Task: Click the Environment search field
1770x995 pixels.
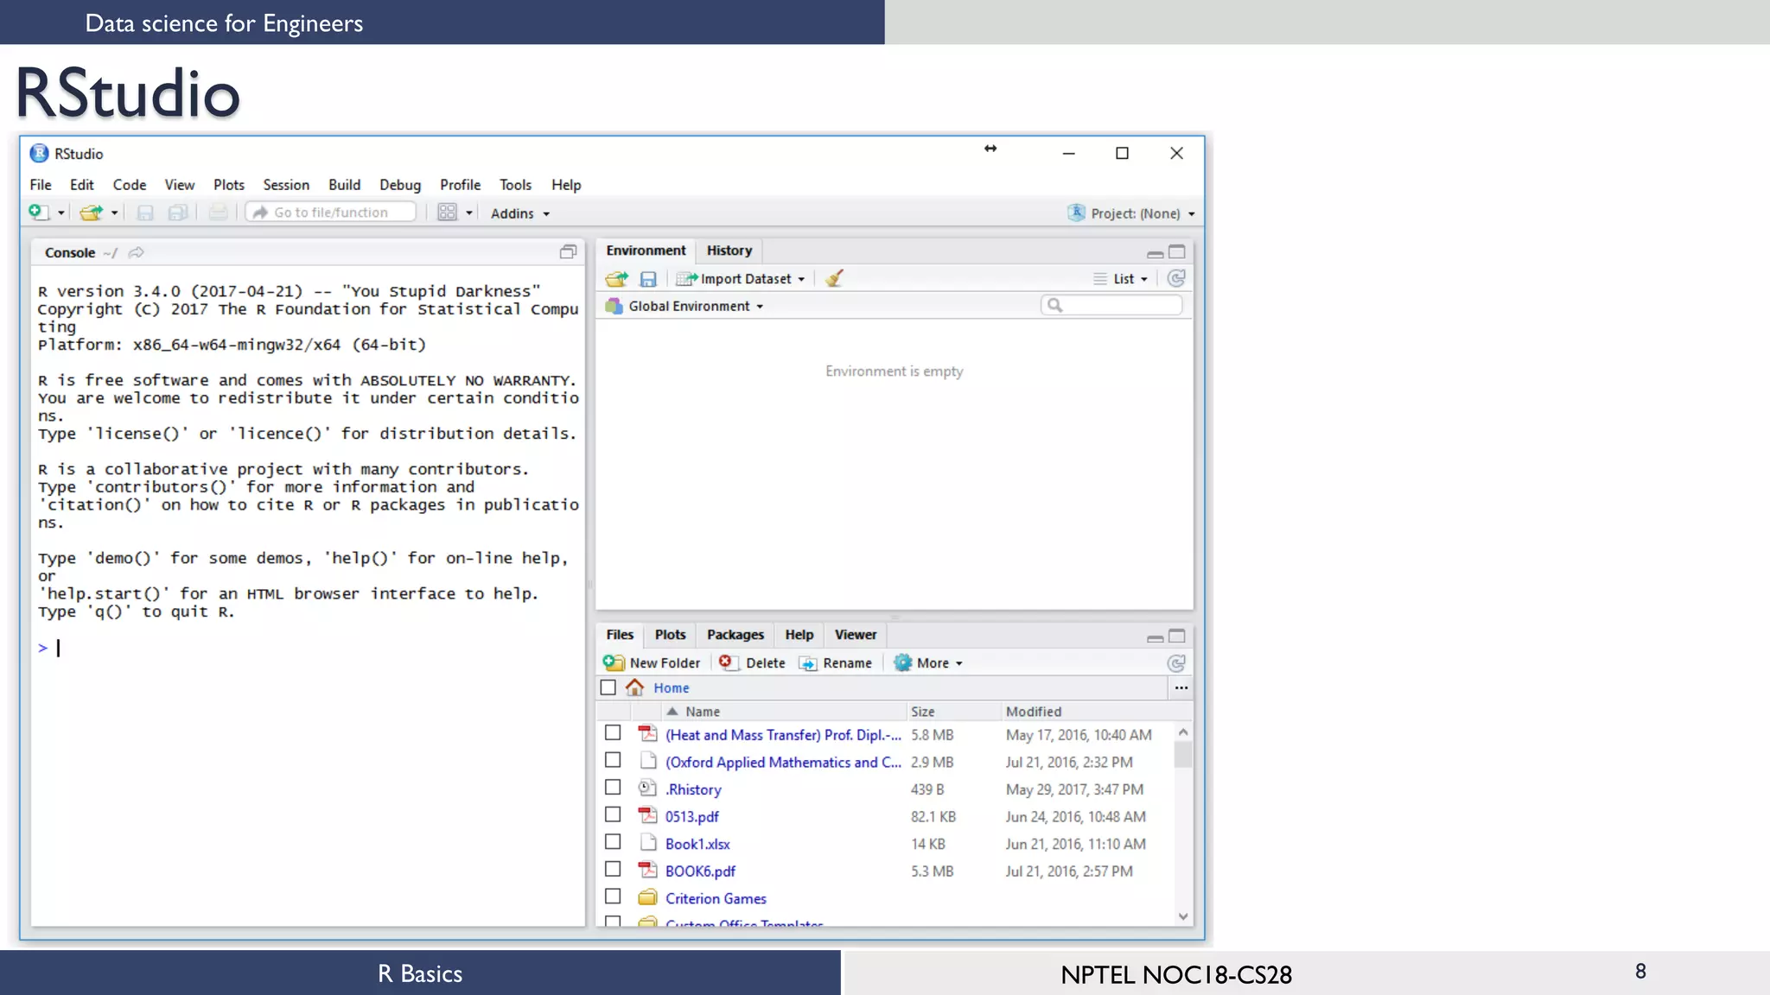Action: 1119,305
